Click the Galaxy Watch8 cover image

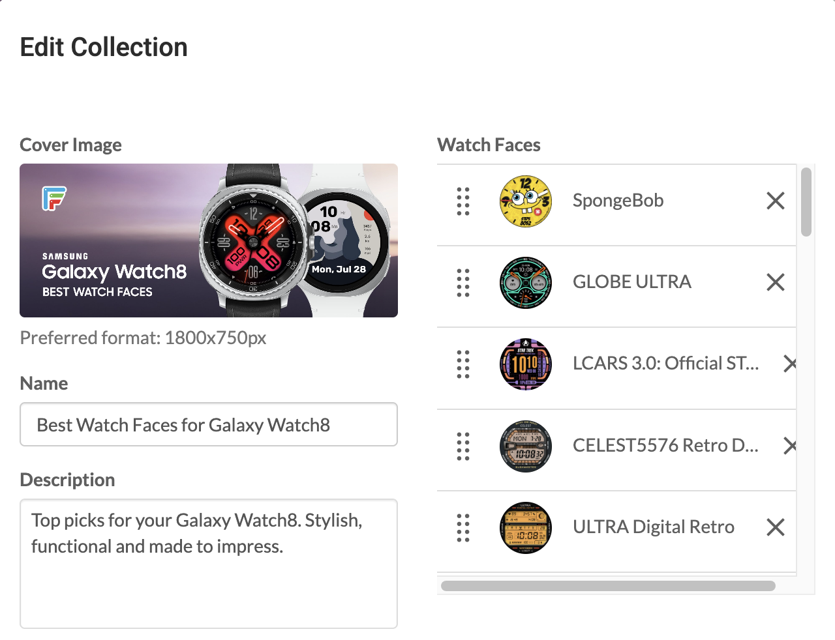(x=209, y=240)
